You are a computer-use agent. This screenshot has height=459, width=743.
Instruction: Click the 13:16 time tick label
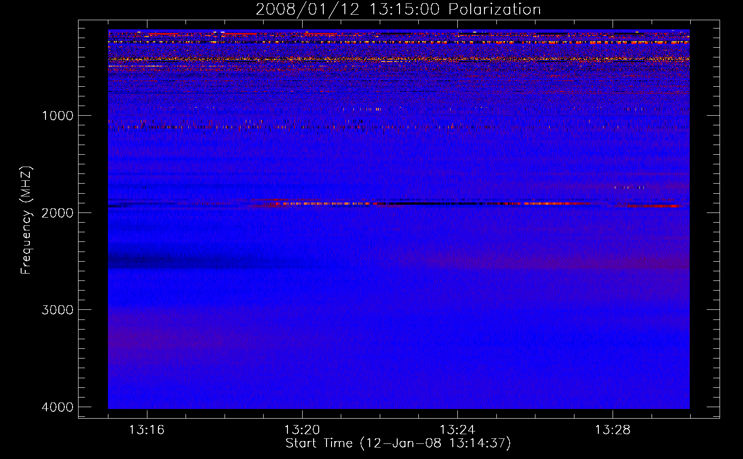click(x=146, y=430)
